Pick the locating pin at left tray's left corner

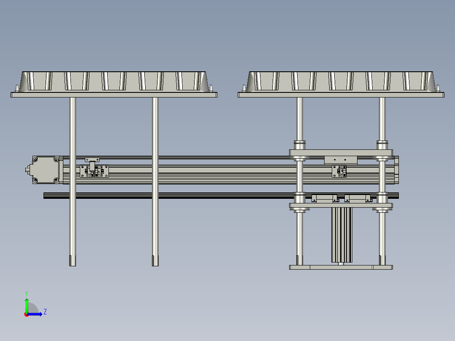click(17, 89)
